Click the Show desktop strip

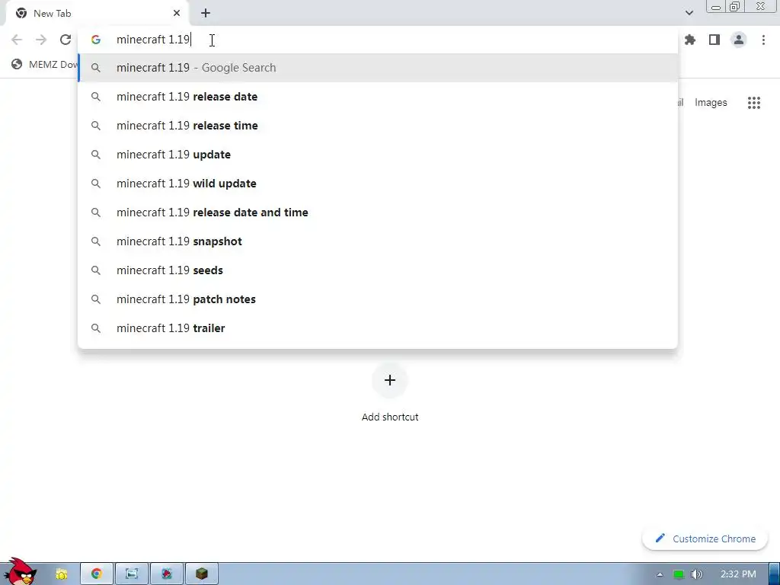774,574
